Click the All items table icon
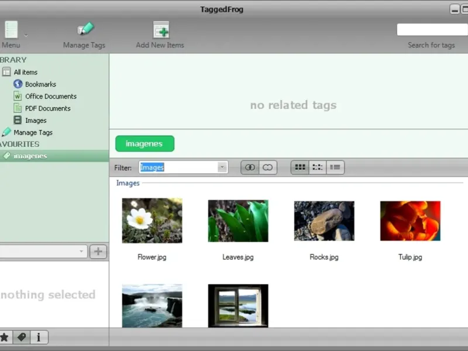The height and width of the screenshot is (351, 468). [x=6, y=72]
